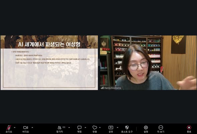
Task: End the meeting with the 종료 button
Action: point(189,129)
